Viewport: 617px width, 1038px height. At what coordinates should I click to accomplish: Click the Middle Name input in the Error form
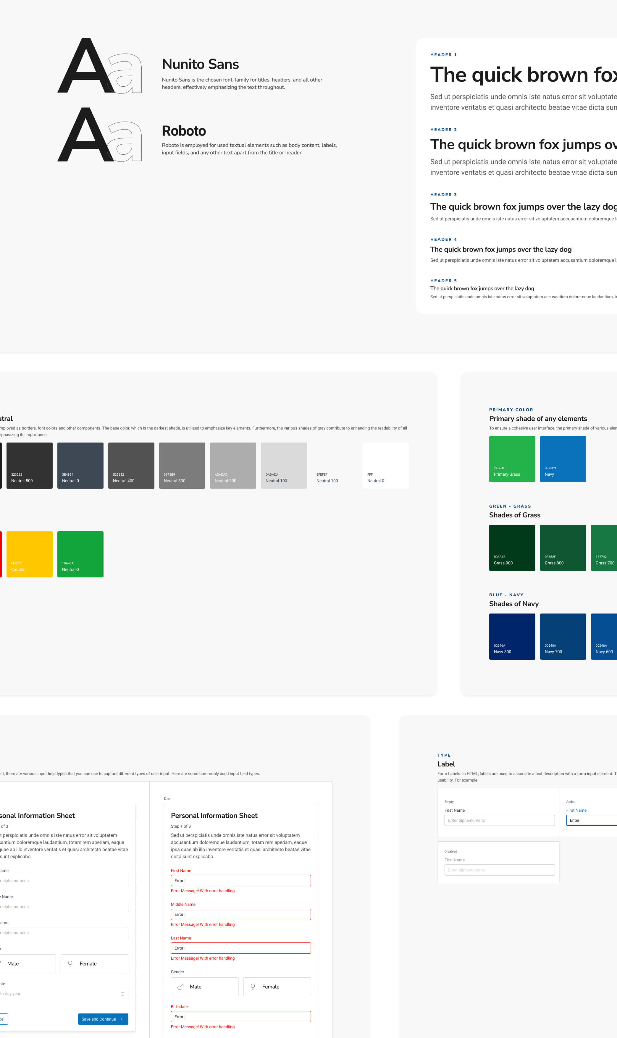241,914
